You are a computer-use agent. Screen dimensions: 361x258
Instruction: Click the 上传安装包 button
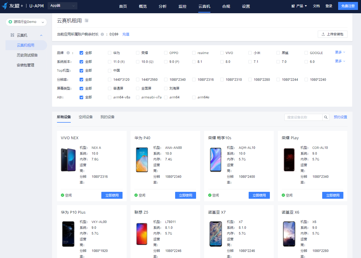pyautogui.click(x=333, y=34)
